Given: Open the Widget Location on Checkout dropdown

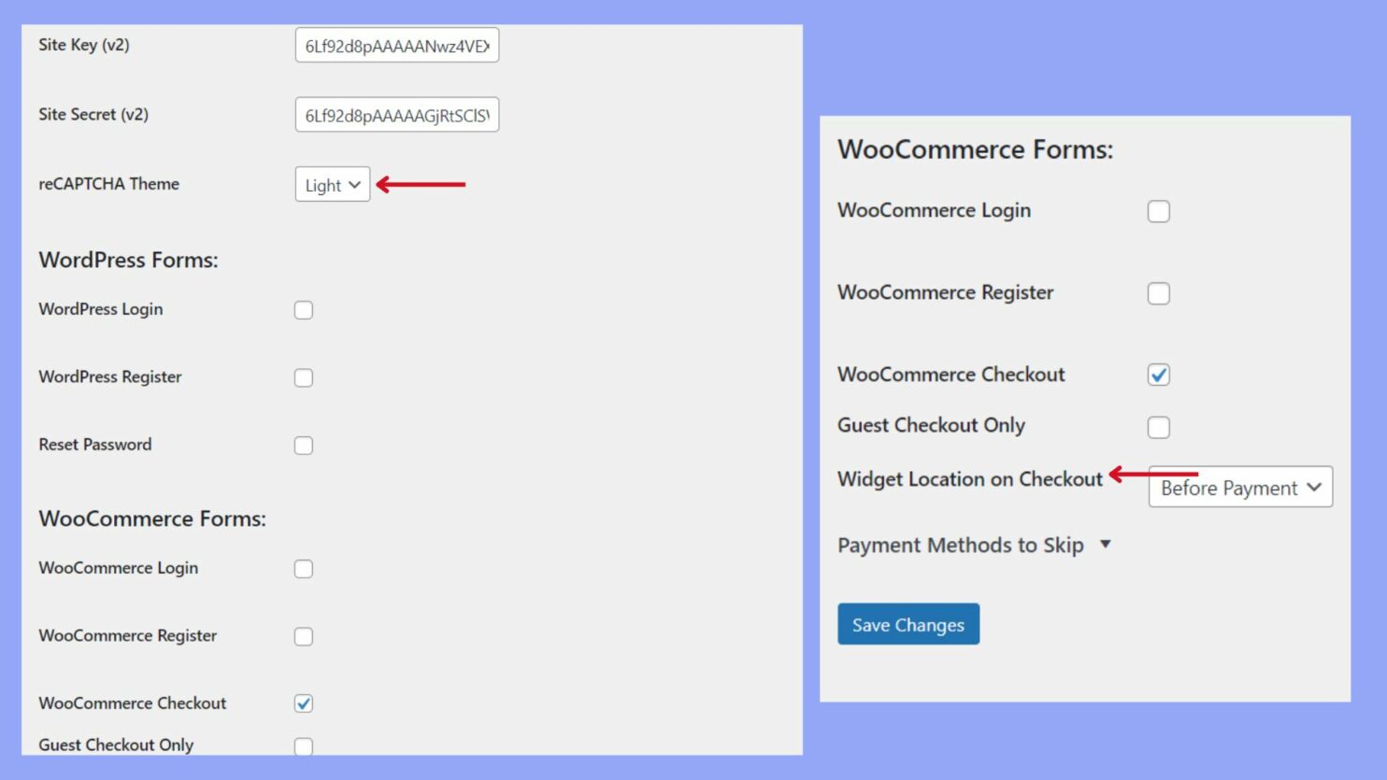Looking at the screenshot, I should 1240,487.
